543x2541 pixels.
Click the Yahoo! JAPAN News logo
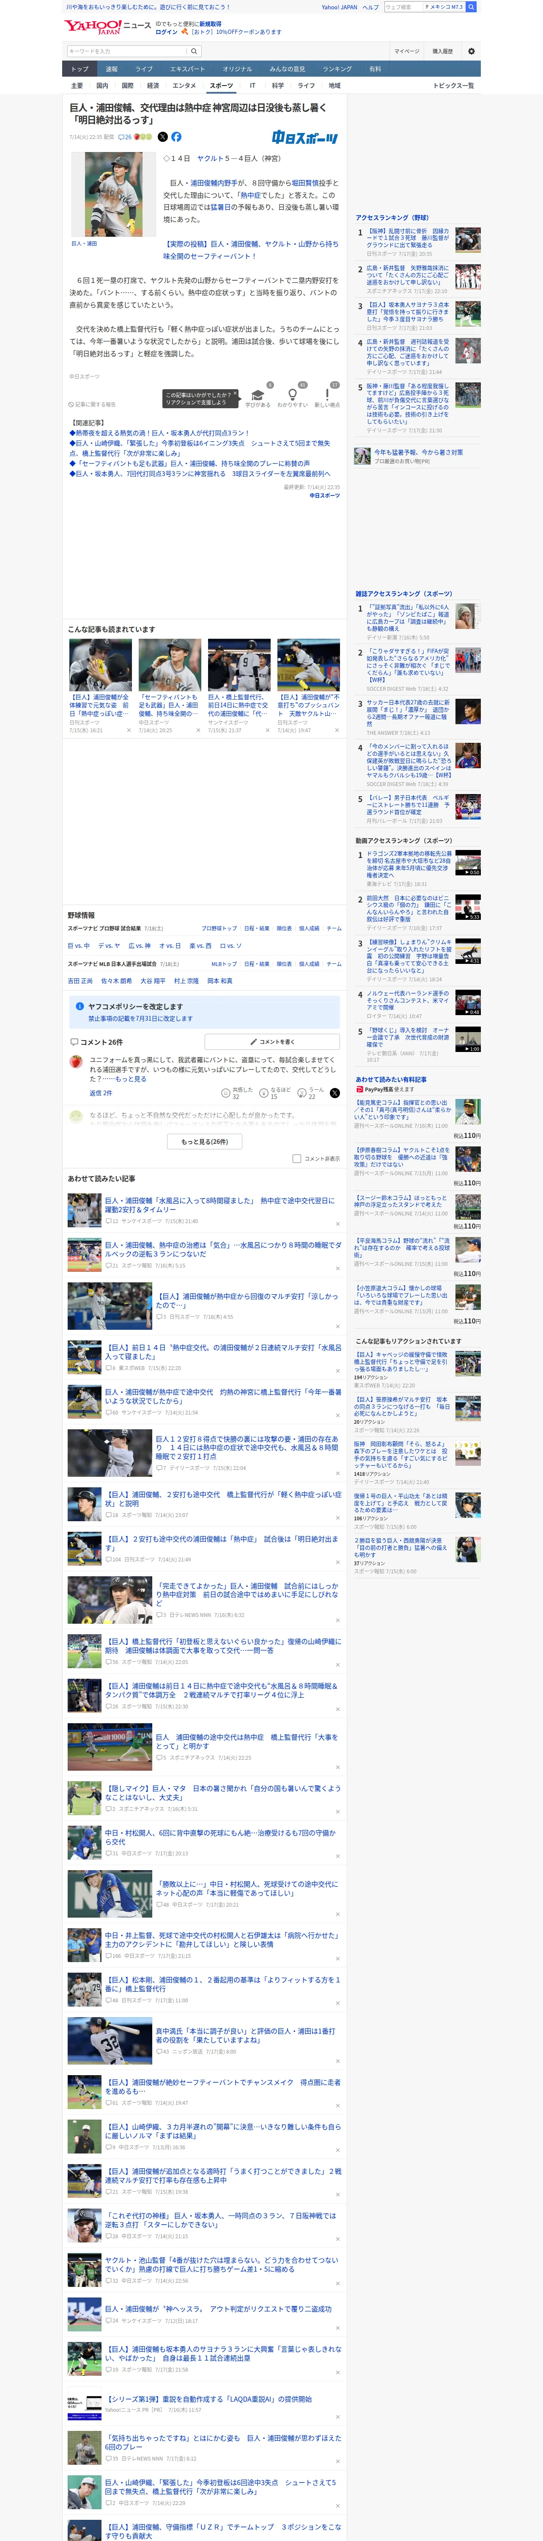tap(107, 27)
